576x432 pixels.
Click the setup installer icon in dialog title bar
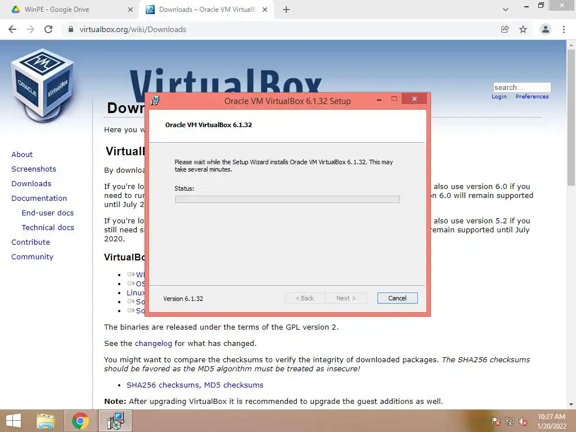point(155,101)
